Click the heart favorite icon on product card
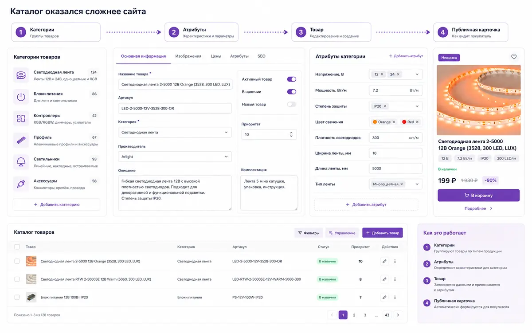 [x=514, y=57]
